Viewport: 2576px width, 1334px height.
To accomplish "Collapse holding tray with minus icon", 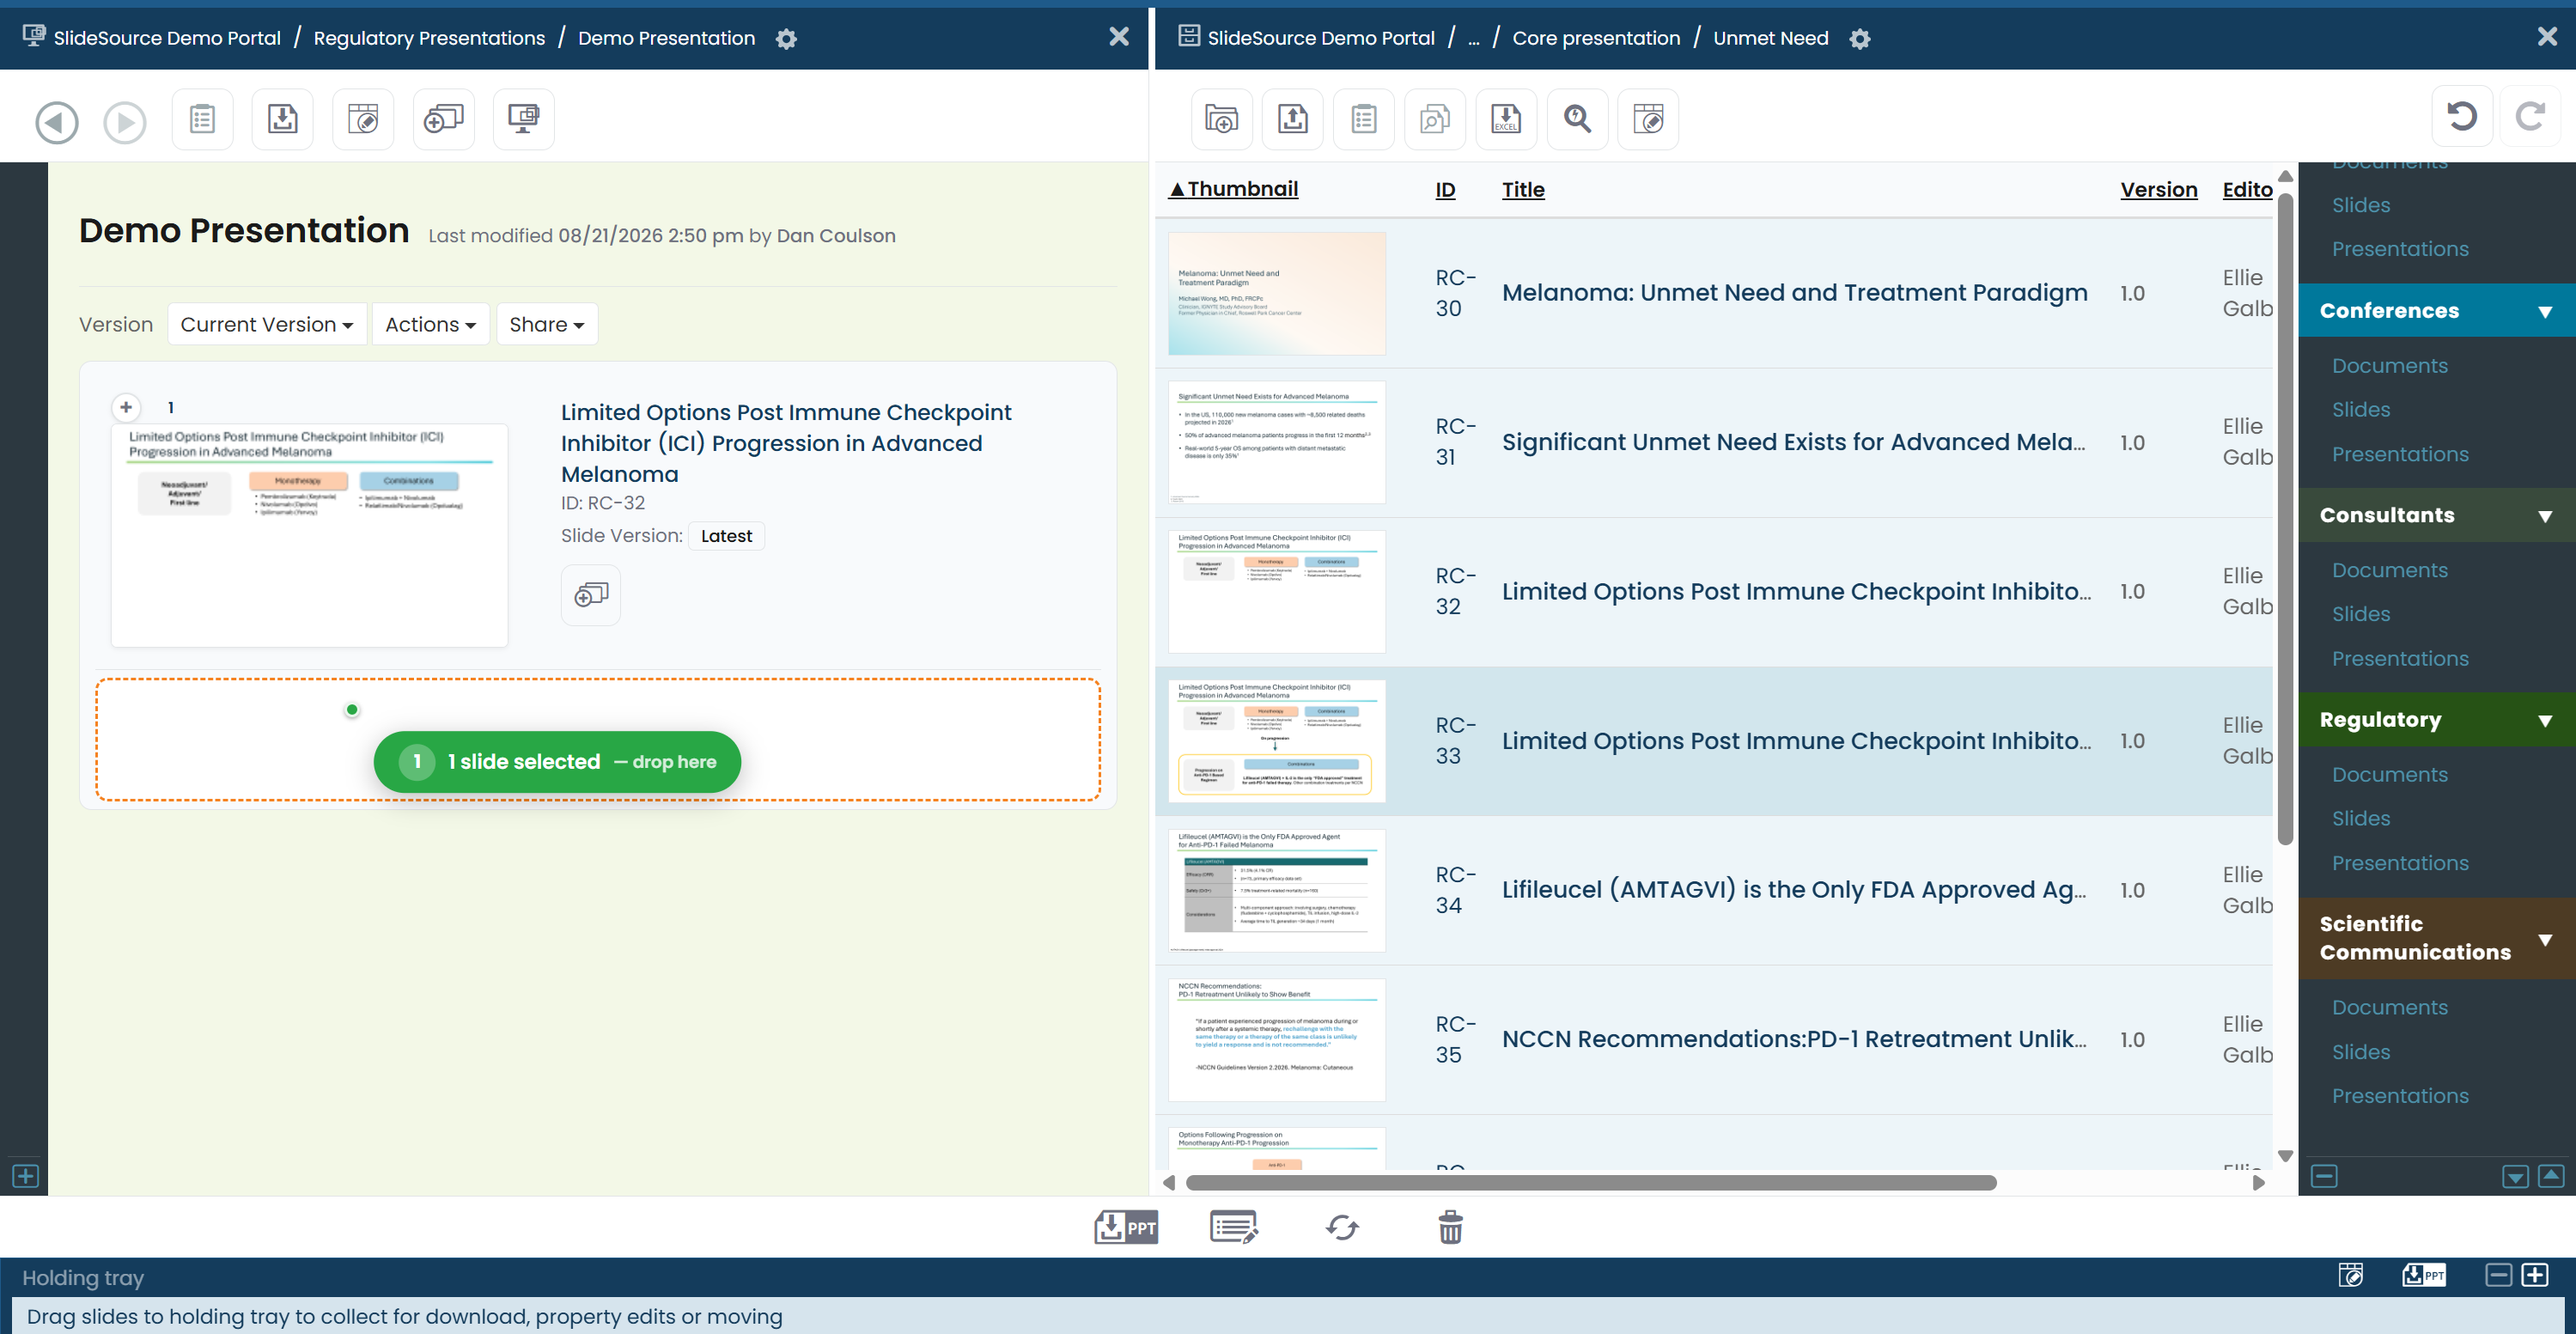I will tap(2498, 1275).
